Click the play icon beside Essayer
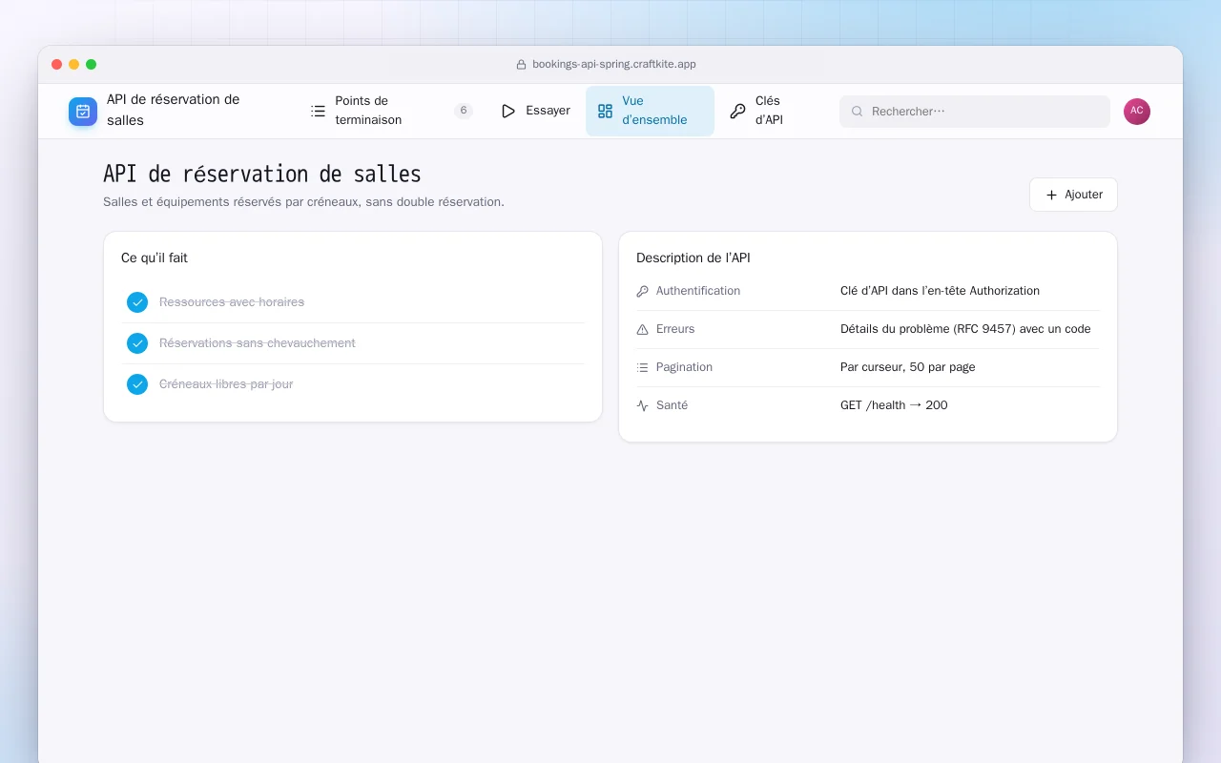This screenshot has width=1221, height=763. [x=508, y=111]
